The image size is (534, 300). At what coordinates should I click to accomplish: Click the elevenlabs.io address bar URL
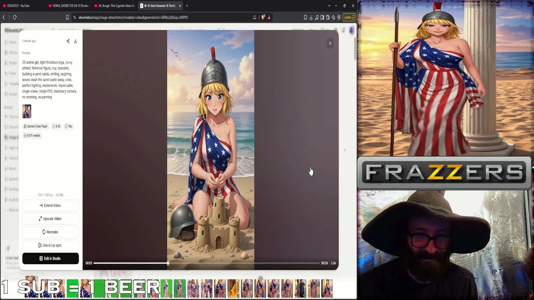tap(133, 17)
